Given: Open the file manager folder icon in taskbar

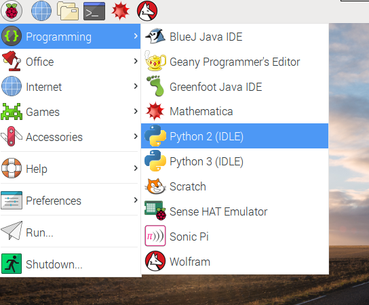Looking at the screenshot, I should tap(68, 11).
